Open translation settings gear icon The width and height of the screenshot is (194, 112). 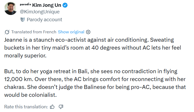click(x=88, y=32)
